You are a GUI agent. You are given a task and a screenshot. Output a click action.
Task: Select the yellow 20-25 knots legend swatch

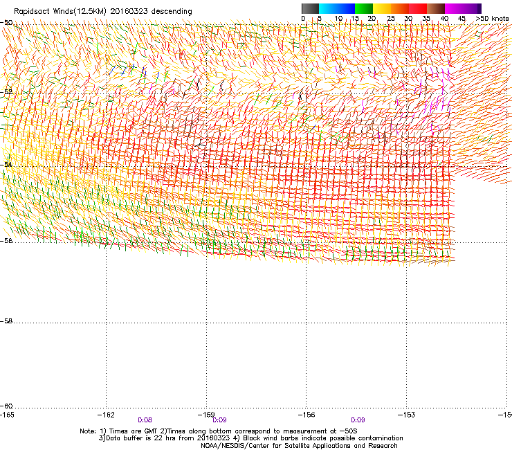coord(382,8)
